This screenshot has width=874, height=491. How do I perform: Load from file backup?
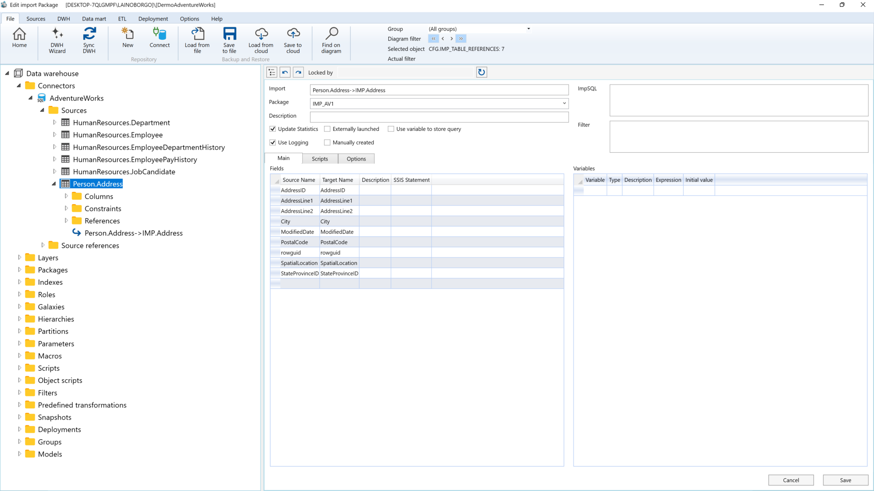[197, 40]
